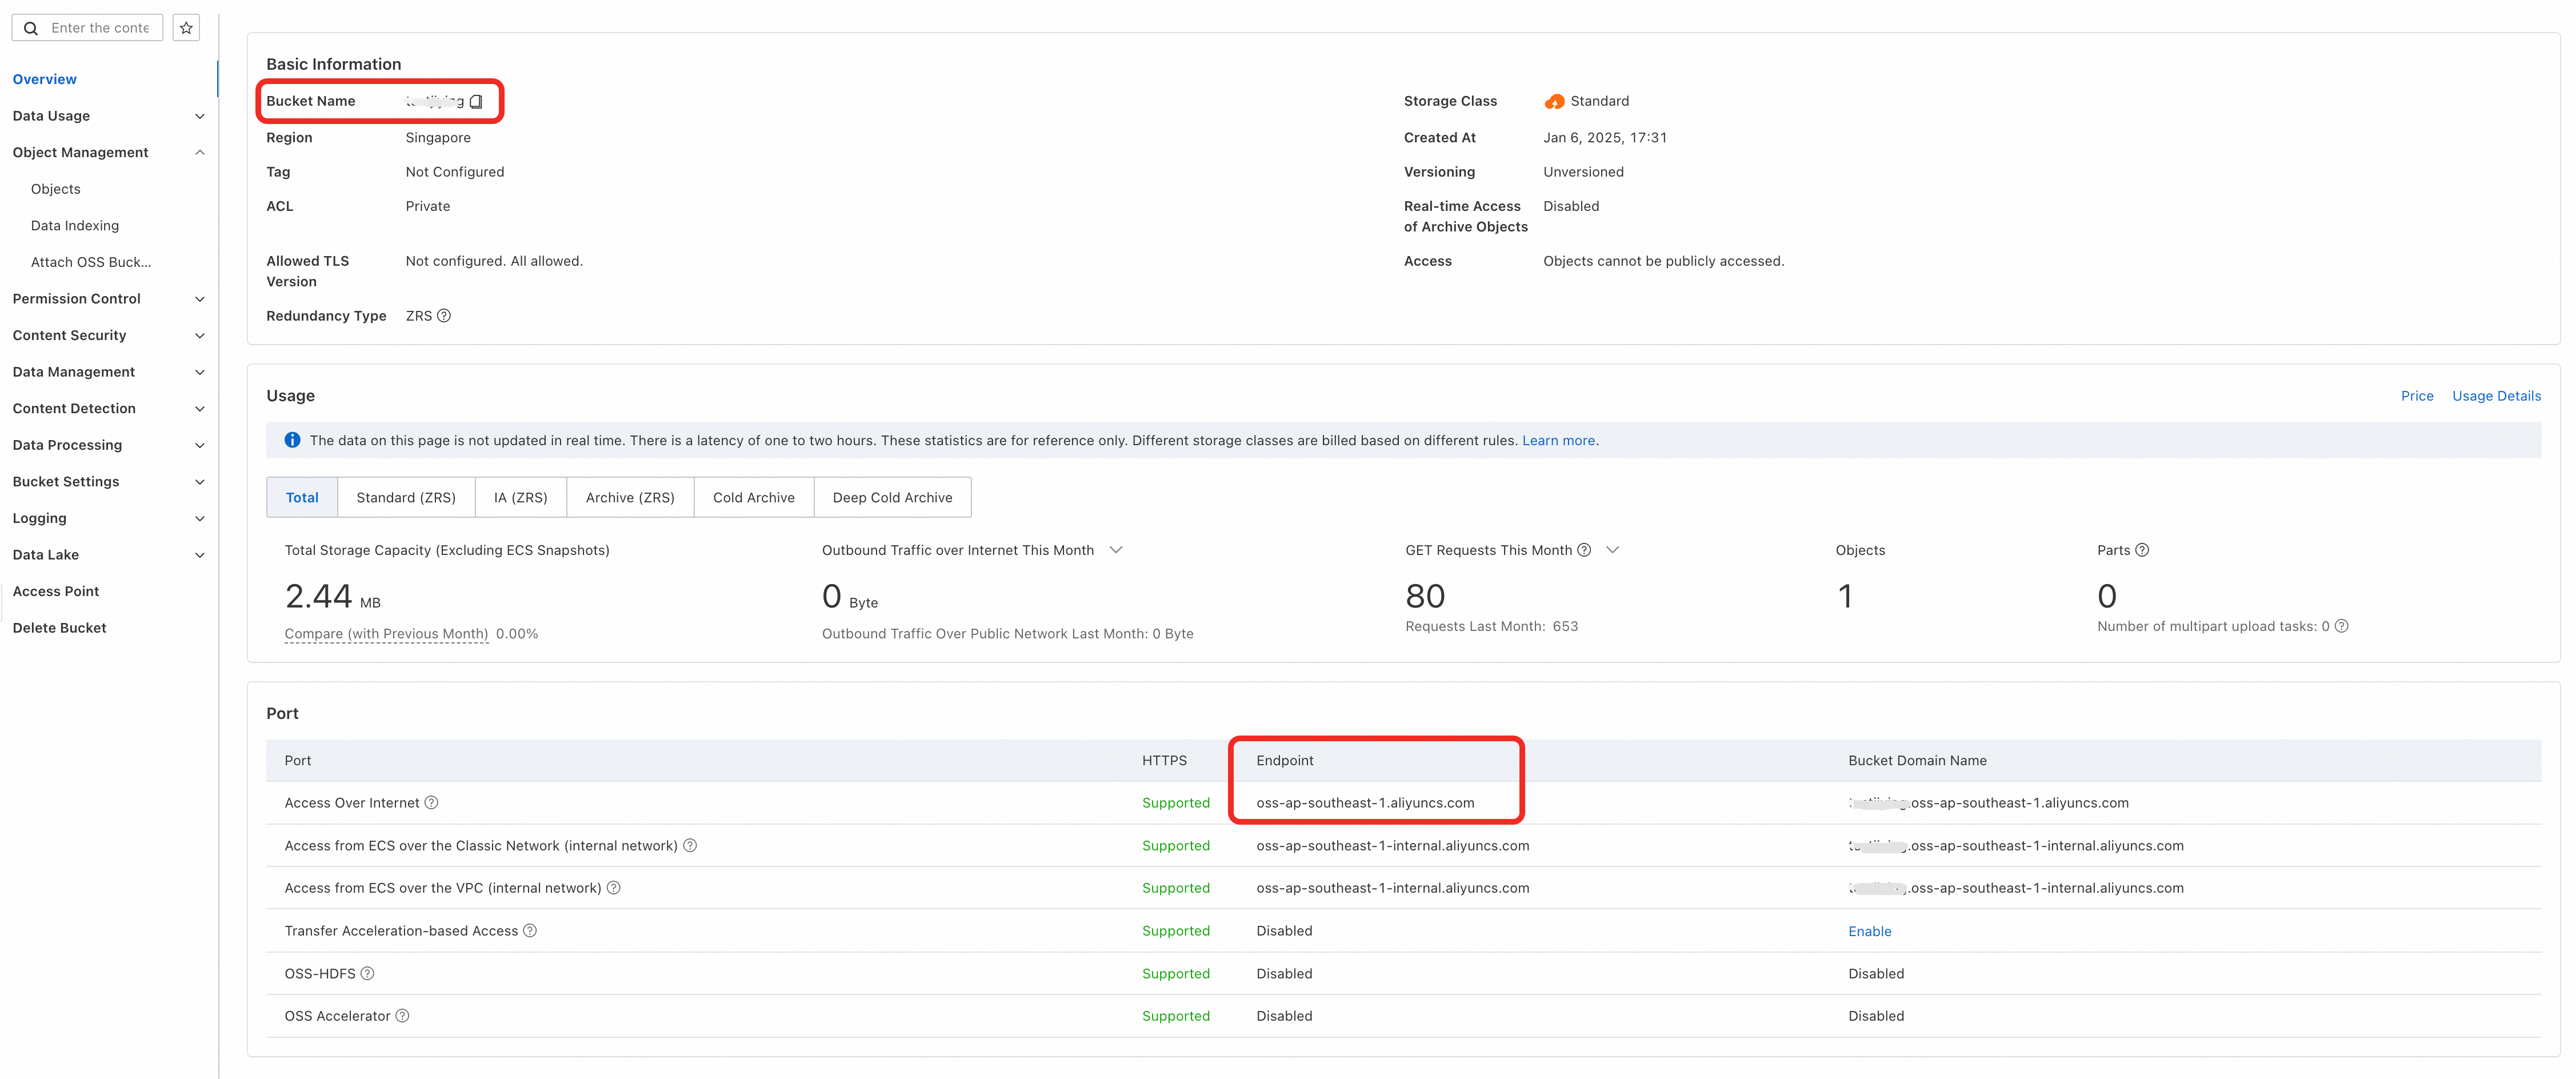Expand the Data Usage sidebar section
Viewport: 2576px width, 1079px height.
tap(199, 116)
